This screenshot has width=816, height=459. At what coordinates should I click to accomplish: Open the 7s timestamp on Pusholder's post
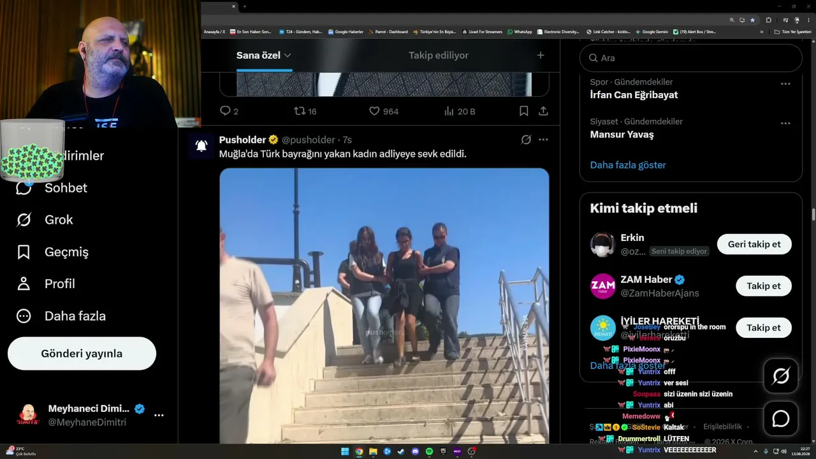(347, 140)
